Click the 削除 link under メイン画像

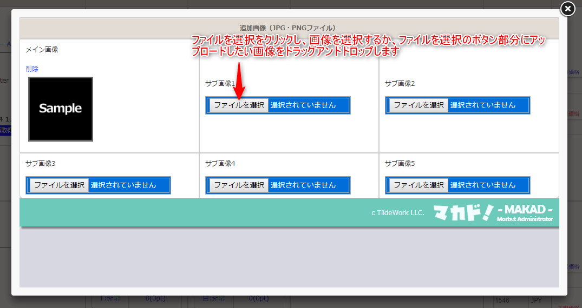coord(32,69)
